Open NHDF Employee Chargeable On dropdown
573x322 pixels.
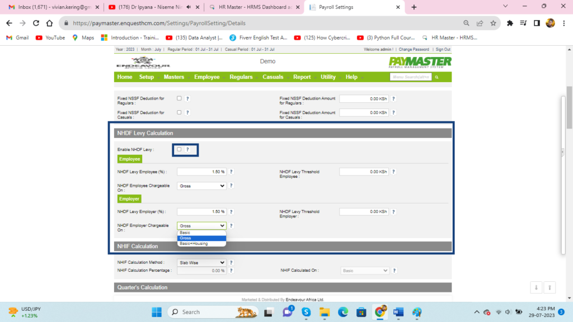pyautogui.click(x=201, y=186)
